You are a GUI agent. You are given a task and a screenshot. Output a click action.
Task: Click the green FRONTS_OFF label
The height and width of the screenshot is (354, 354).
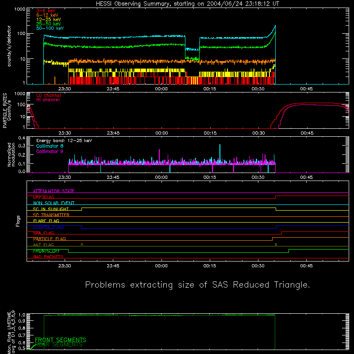click(46, 251)
